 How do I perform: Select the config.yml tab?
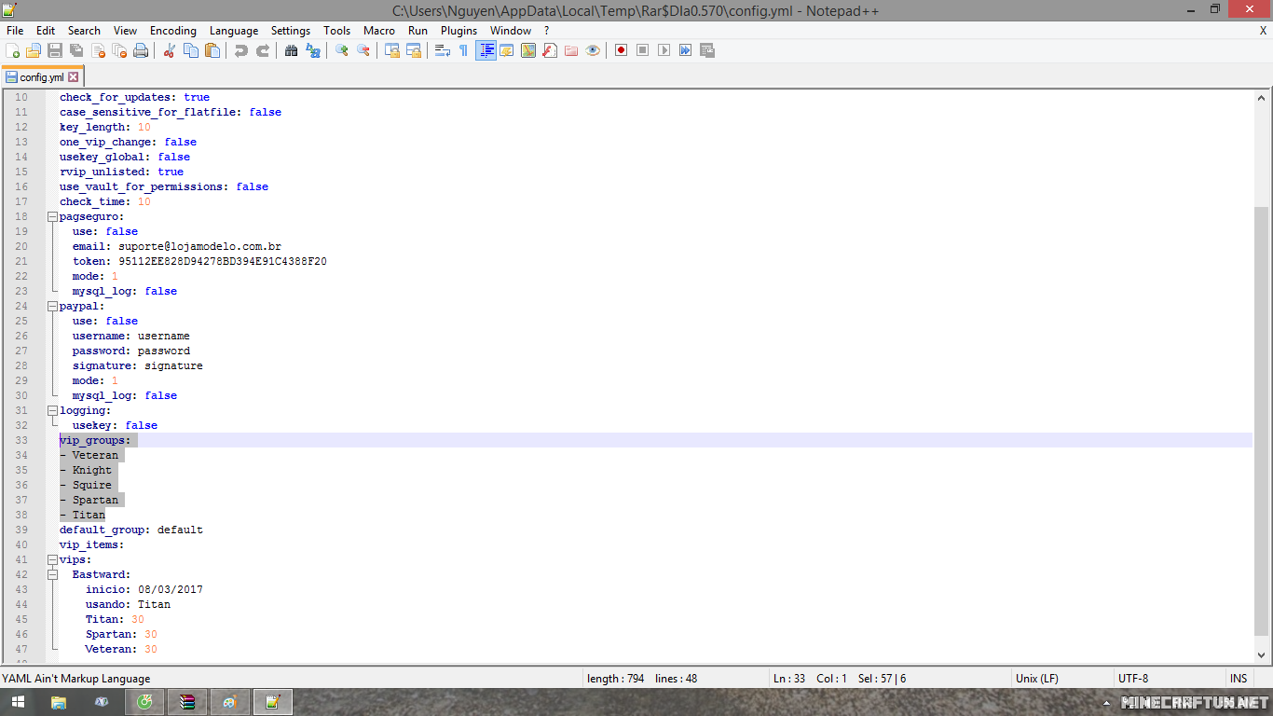pos(42,77)
